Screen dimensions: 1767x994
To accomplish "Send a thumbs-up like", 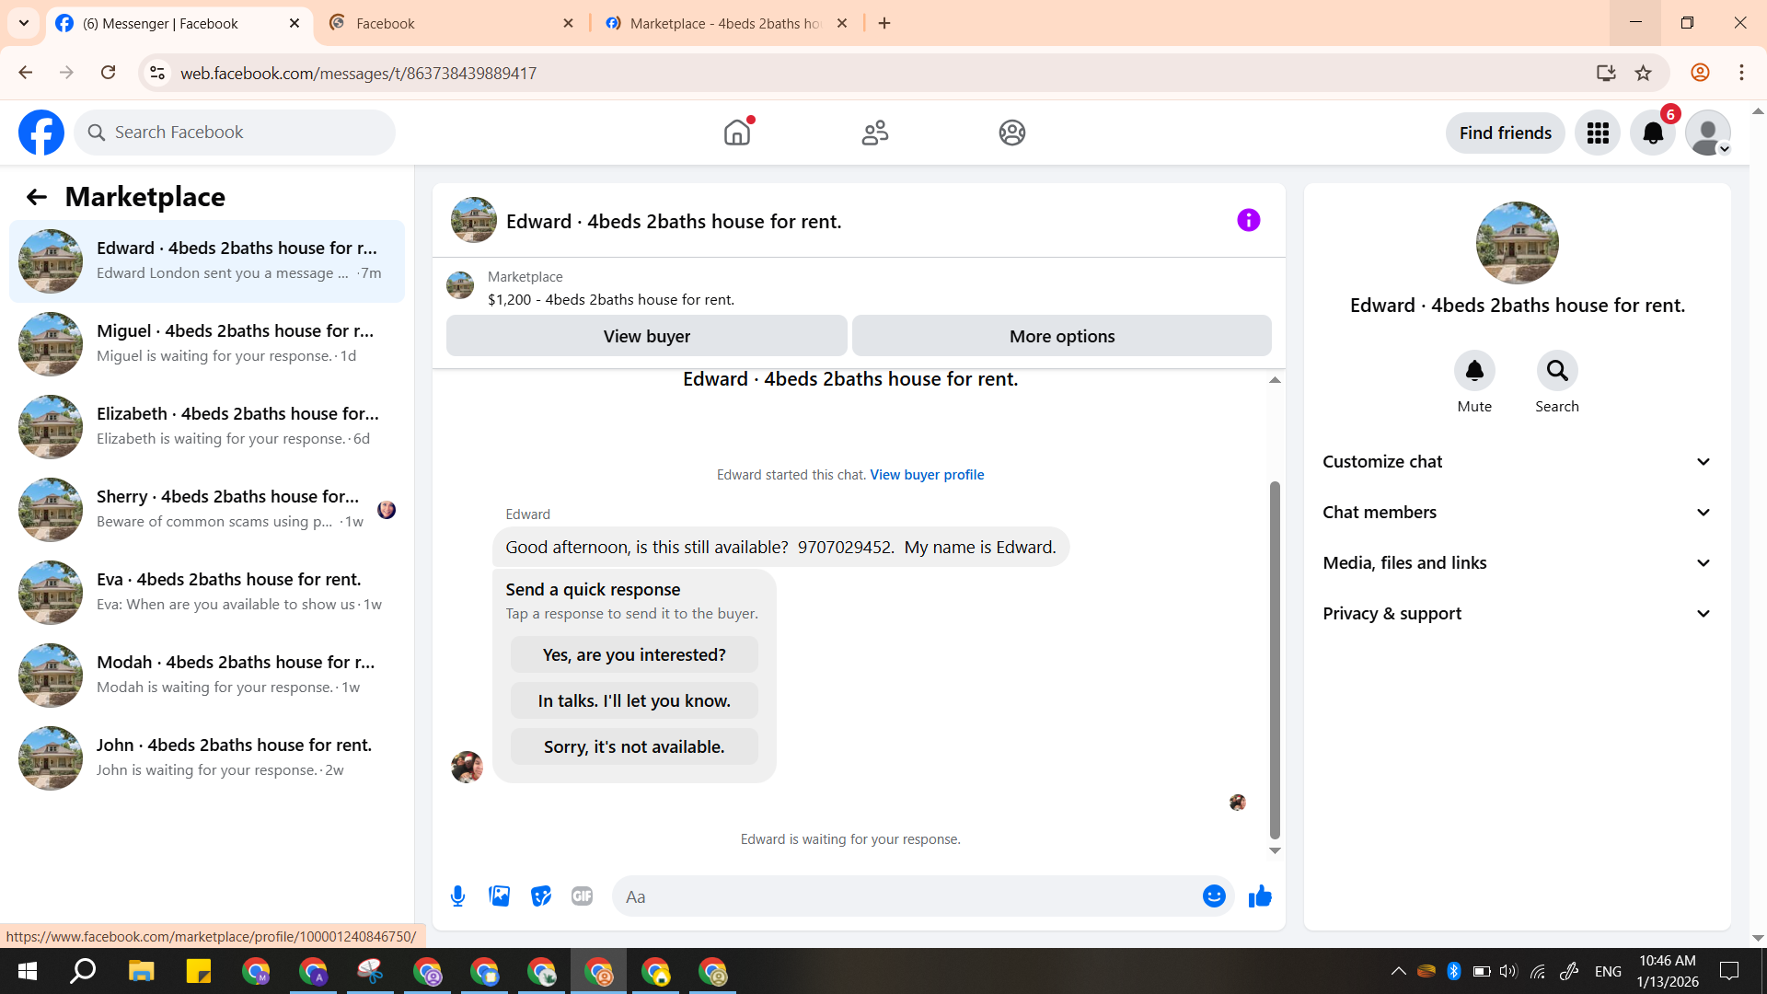I will pyautogui.click(x=1260, y=896).
